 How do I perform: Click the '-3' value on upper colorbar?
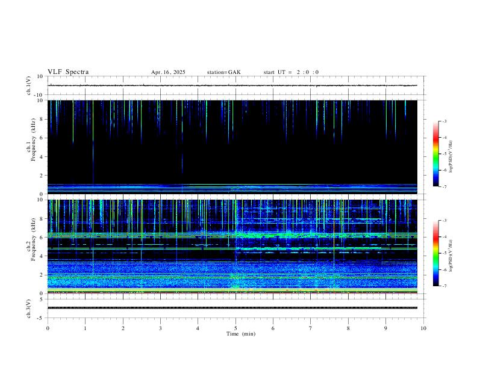click(444, 121)
